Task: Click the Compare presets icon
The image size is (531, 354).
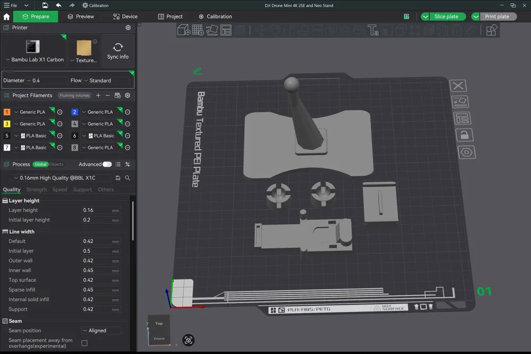Action: [127, 164]
